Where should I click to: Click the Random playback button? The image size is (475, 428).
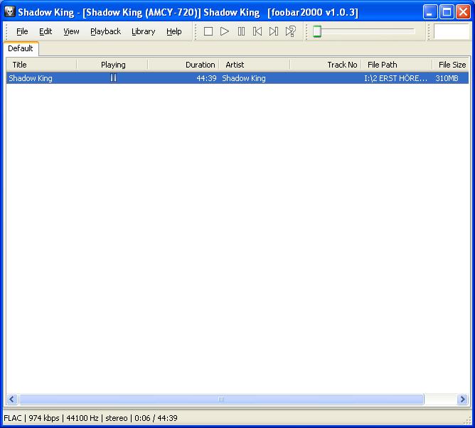(x=290, y=31)
